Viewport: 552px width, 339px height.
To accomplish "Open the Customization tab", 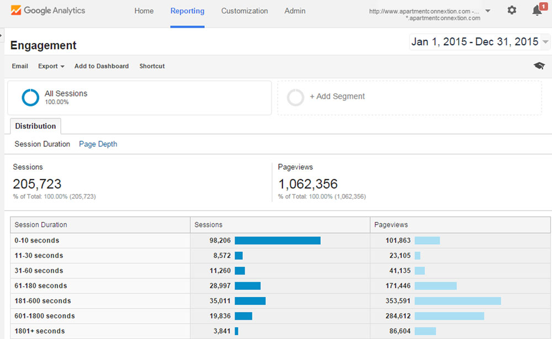I will click(x=245, y=11).
